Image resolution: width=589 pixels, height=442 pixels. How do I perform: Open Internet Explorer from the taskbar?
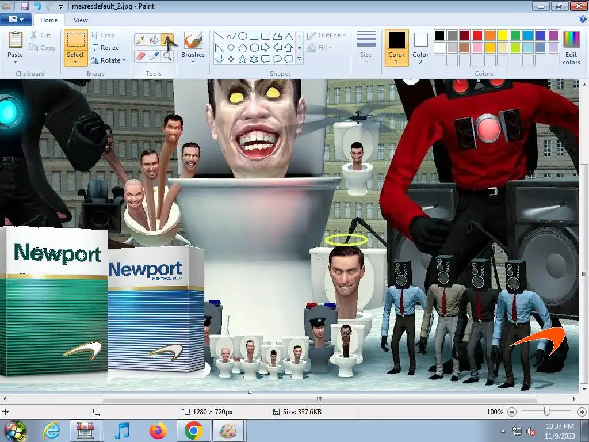51,430
